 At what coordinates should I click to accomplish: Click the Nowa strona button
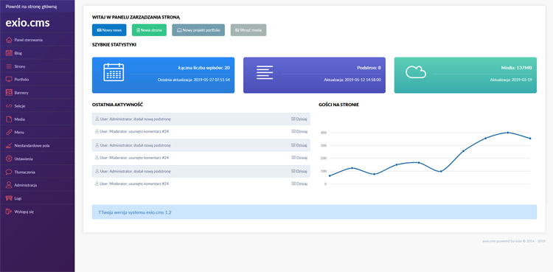point(149,30)
